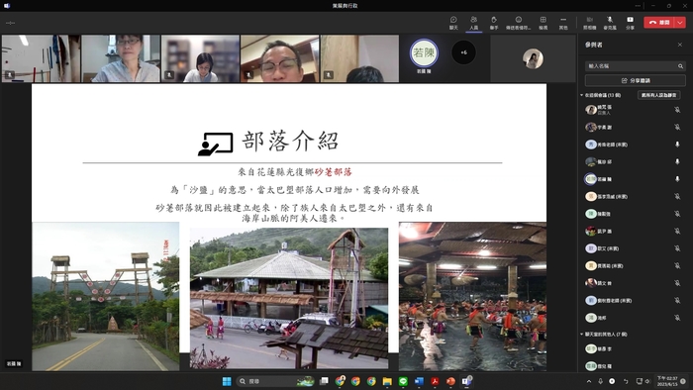Toggle the 人員 participants panel
693x390 pixels.
(x=474, y=23)
